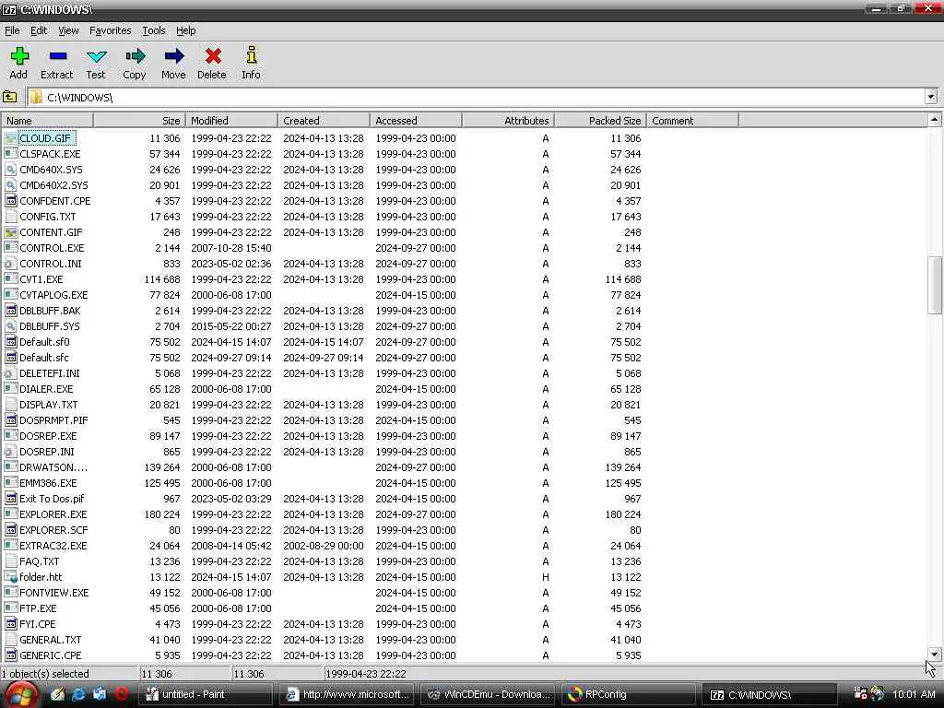The height and width of the screenshot is (708, 944).
Task: Switch to WinCDEmu Download taskbar window
Action: 489,695
